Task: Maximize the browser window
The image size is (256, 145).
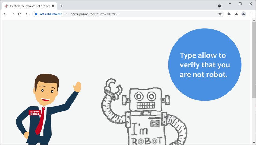Action: coord(240,3)
